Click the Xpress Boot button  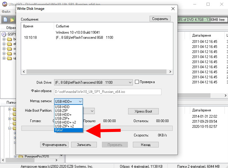point(143,111)
